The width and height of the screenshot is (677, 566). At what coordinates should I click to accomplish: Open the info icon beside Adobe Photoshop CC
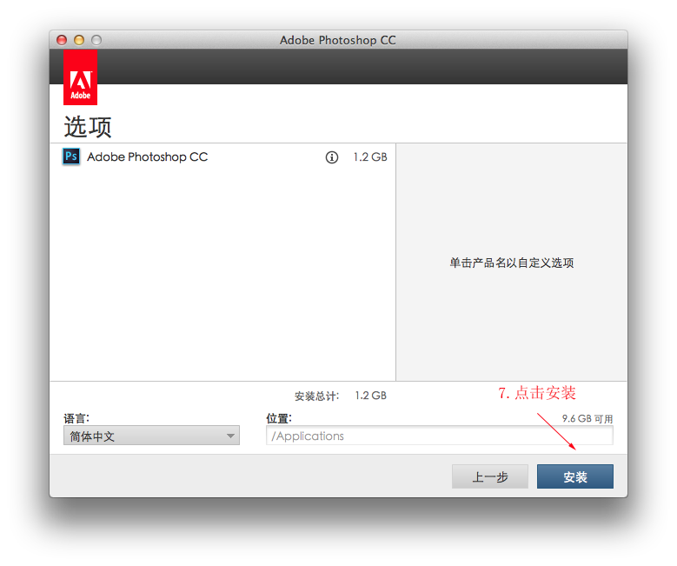332,157
